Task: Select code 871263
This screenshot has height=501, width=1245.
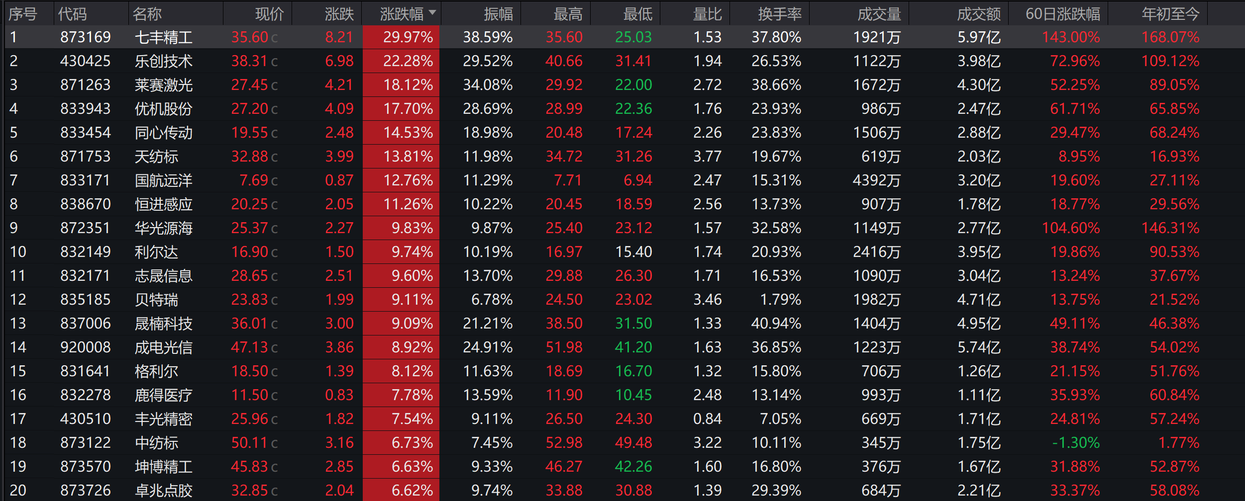Action: tap(86, 85)
